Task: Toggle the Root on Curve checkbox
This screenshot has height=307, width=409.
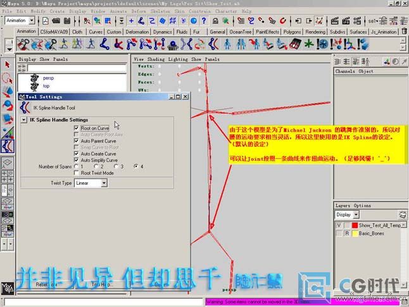Action: [76, 128]
